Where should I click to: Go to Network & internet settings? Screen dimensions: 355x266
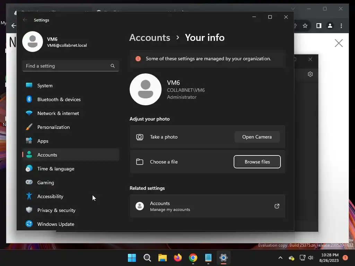click(71, 113)
